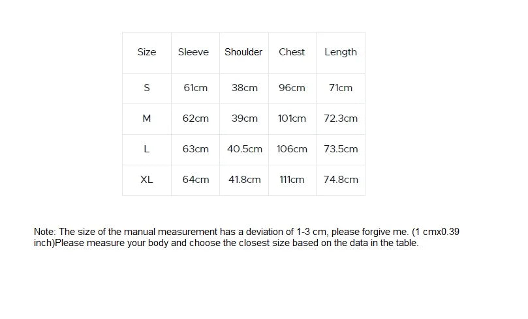Click the 101cm chest cell
The width and height of the screenshot is (528, 319).
click(x=292, y=118)
